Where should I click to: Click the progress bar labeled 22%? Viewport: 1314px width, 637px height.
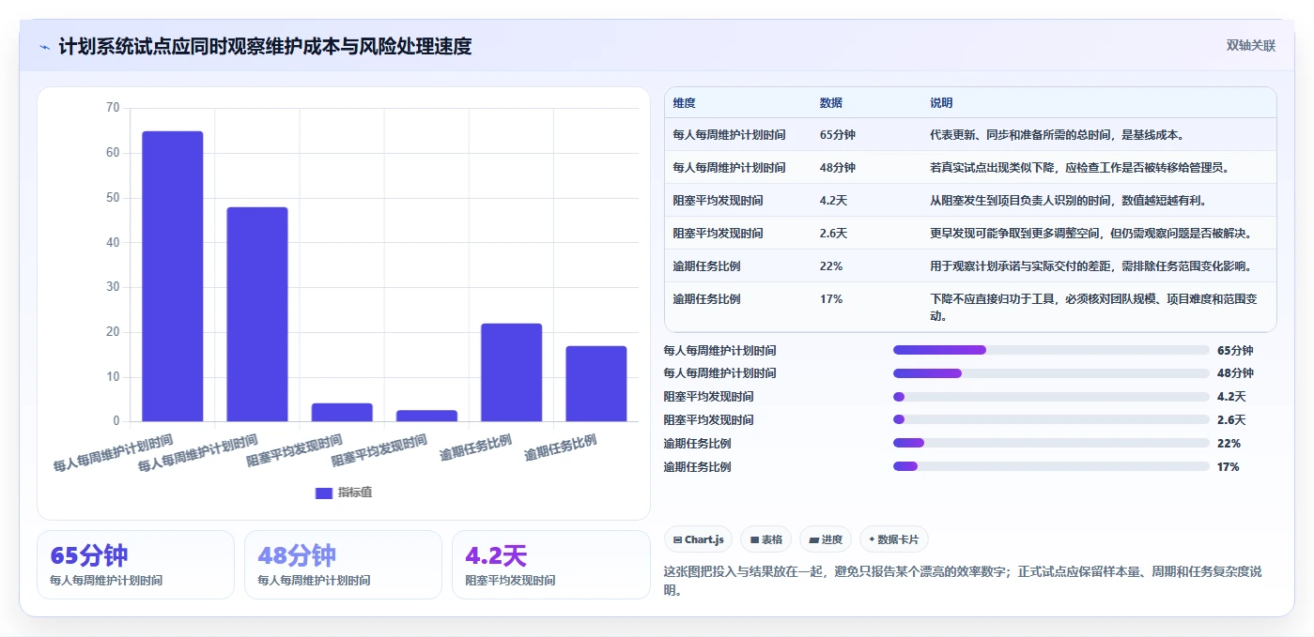coord(1051,443)
